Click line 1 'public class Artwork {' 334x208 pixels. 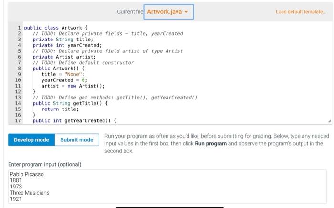[x=56, y=28]
